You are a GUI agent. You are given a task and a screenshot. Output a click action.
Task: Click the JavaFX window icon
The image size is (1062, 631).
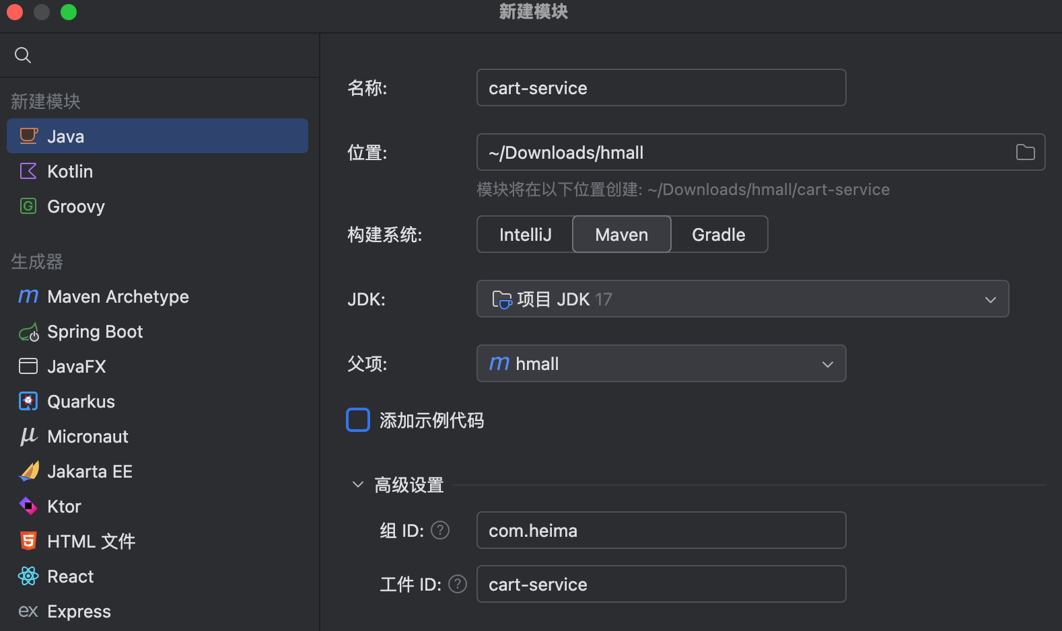tap(28, 366)
